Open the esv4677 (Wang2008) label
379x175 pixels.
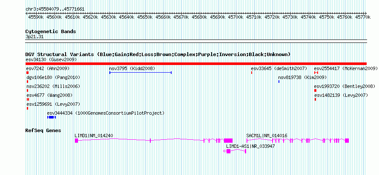(49, 95)
